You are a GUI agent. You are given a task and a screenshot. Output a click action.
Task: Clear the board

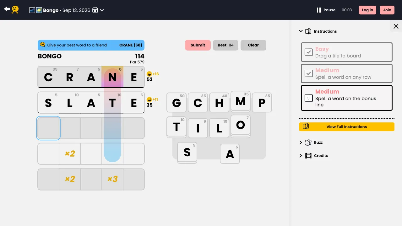tap(253, 45)
